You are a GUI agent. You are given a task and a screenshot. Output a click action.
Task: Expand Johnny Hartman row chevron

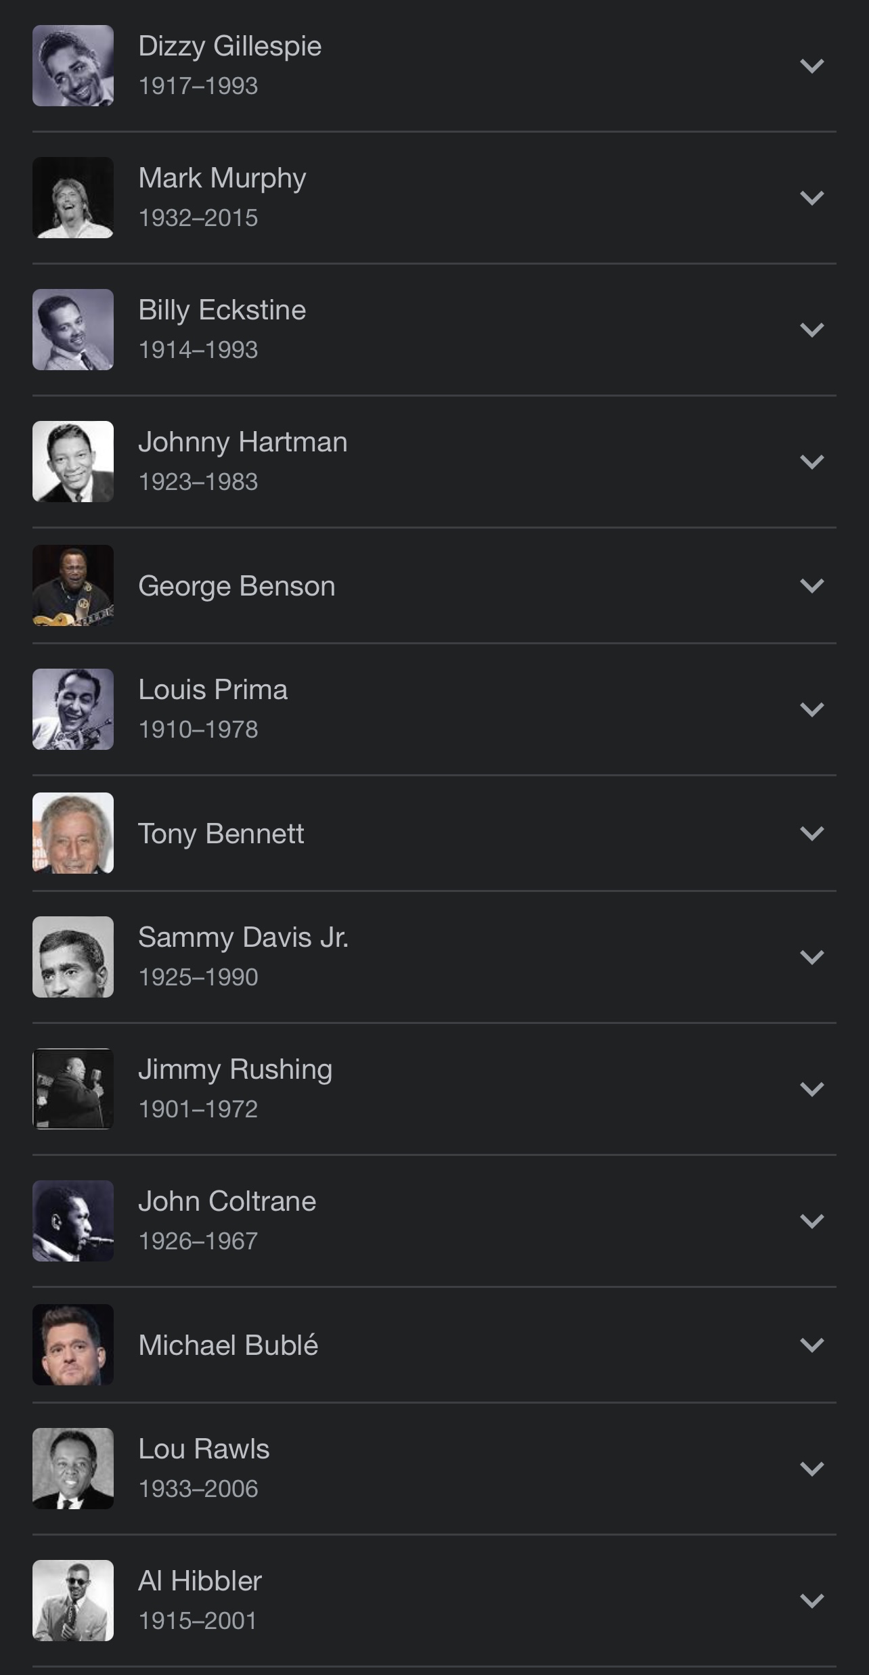(811, 462)
